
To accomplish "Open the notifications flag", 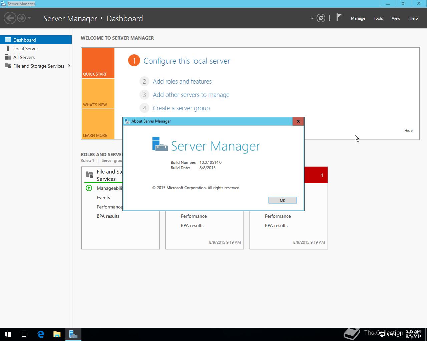I will (339, 18).
